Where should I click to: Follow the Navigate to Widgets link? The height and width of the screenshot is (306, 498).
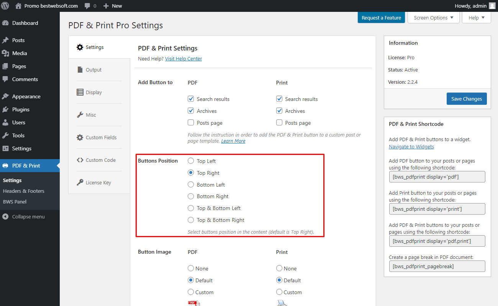point(411,146)
